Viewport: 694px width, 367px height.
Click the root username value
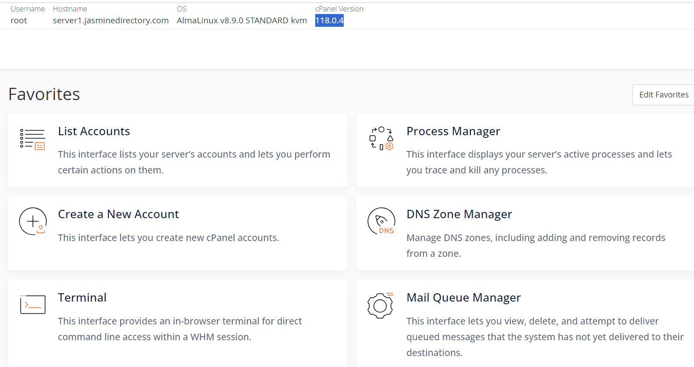pyautogui.click(x=19, y=21)
